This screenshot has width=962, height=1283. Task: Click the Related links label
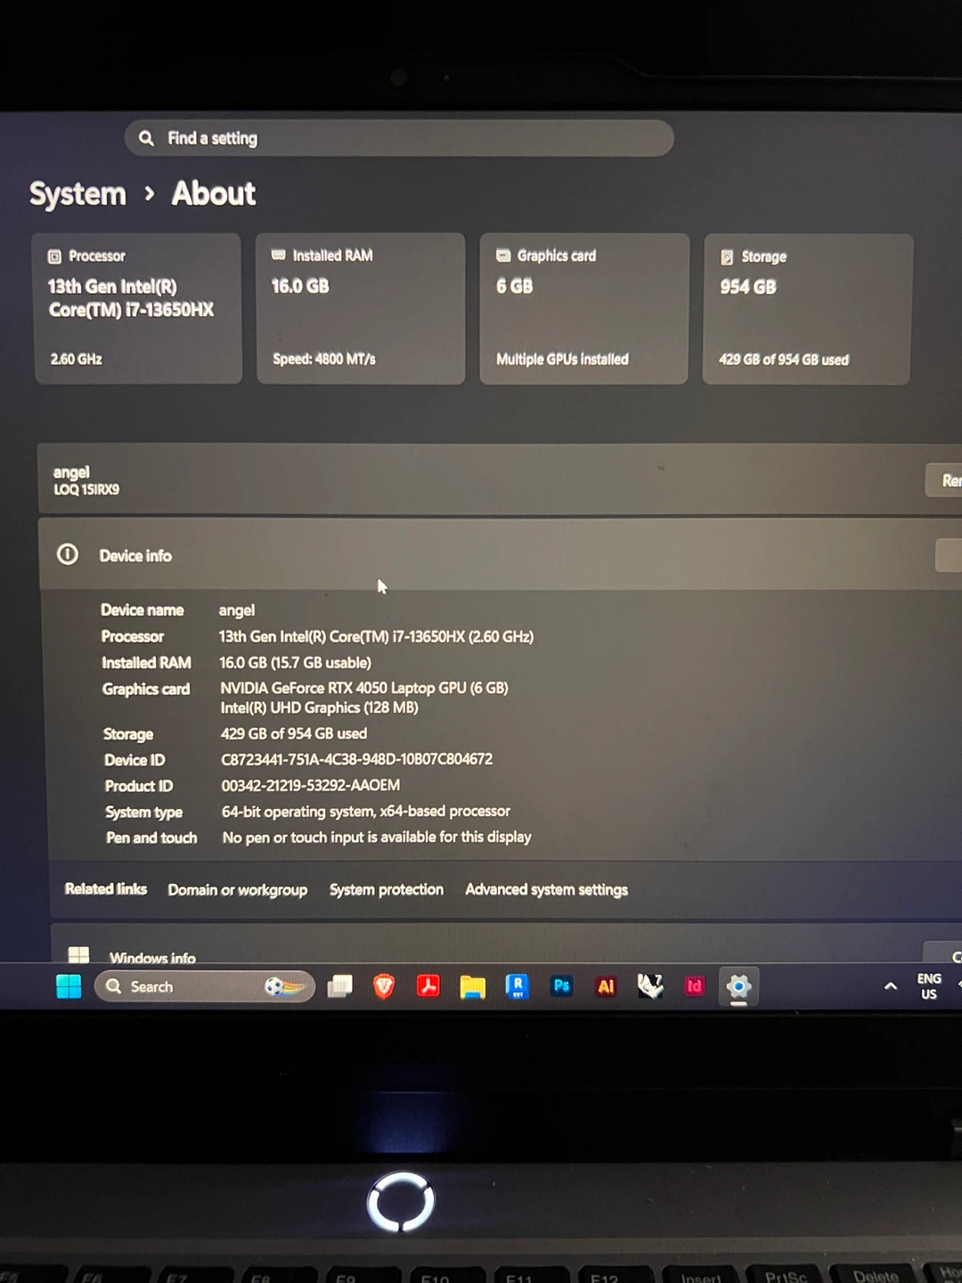[x=106, y=888]
